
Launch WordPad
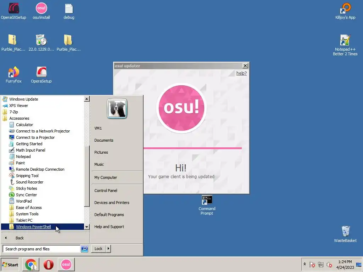click(43, 201)
